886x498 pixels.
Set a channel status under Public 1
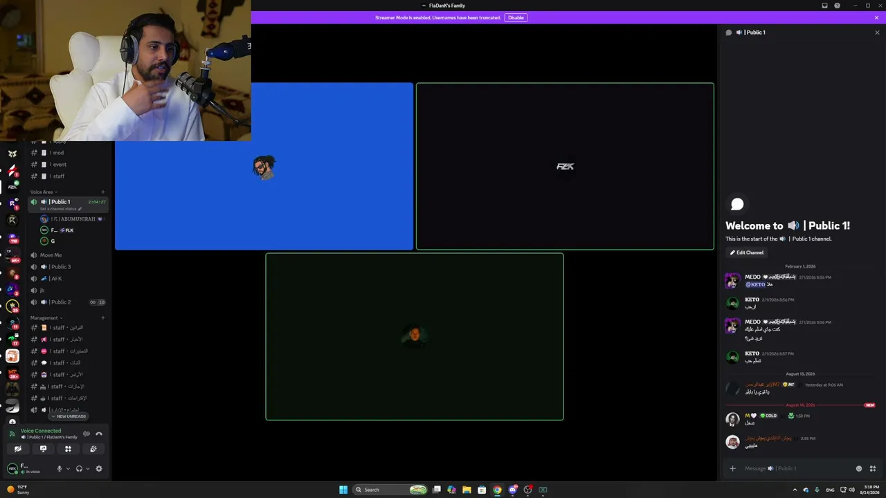click(61, 209)
